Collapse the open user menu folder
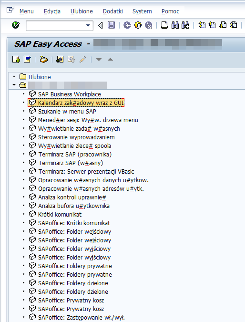 tap(14, 85)
